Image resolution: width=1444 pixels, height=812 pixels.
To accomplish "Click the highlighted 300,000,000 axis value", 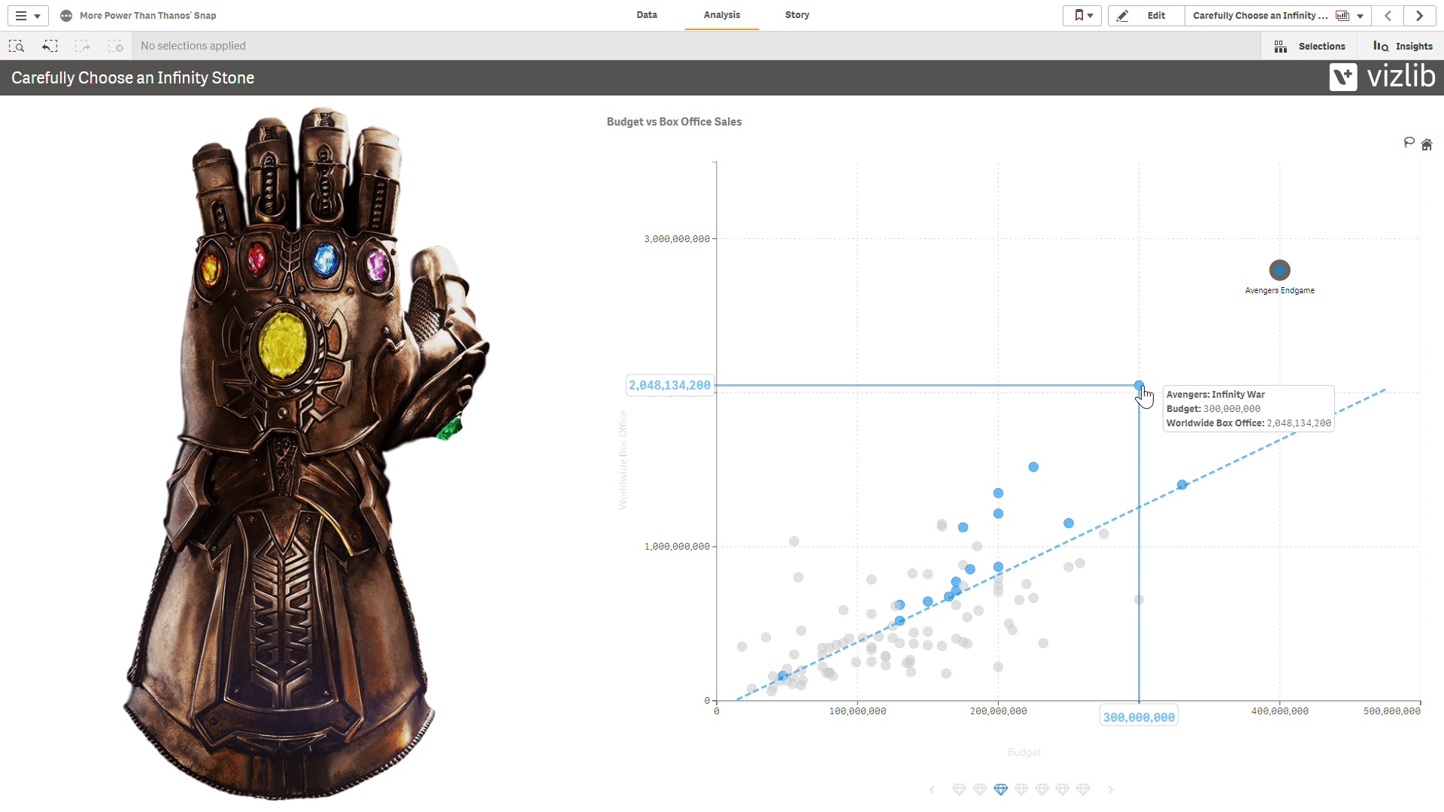I will click(1139, 717).
